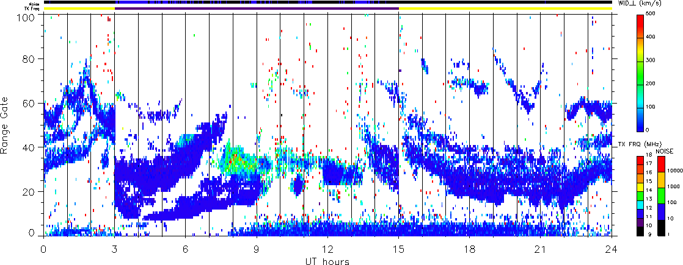683x265 pixels.
Task: Click the dense blue ground scatter band near gate 2 at 18 UT
Action: [470, 230]
